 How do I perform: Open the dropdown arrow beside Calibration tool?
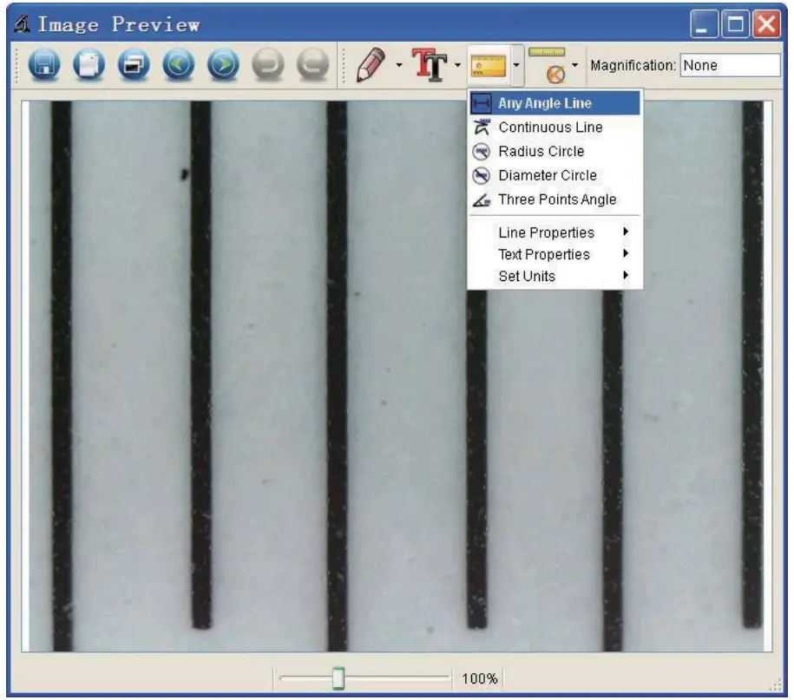click(574, 66)
